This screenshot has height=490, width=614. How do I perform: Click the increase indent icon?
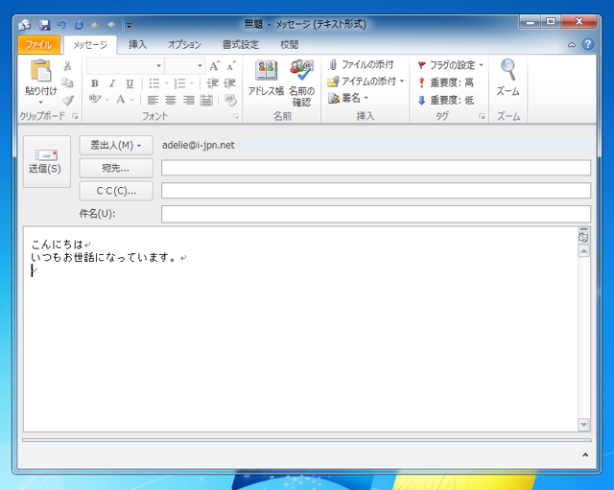click(229, 83)
